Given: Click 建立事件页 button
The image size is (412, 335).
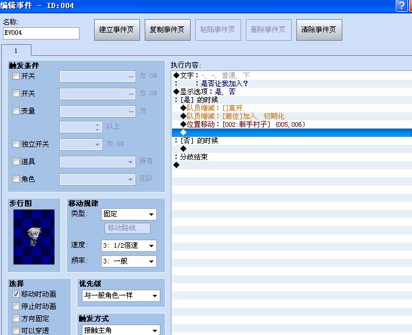Looking at the screenshot, I should (x=117, y=30).
